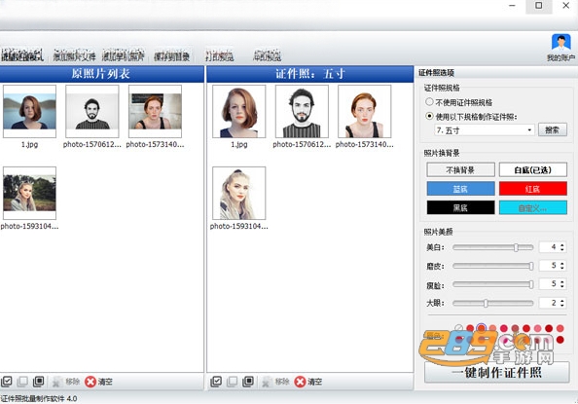Click the invert-selection icon under original photo list

click(38, 382)
